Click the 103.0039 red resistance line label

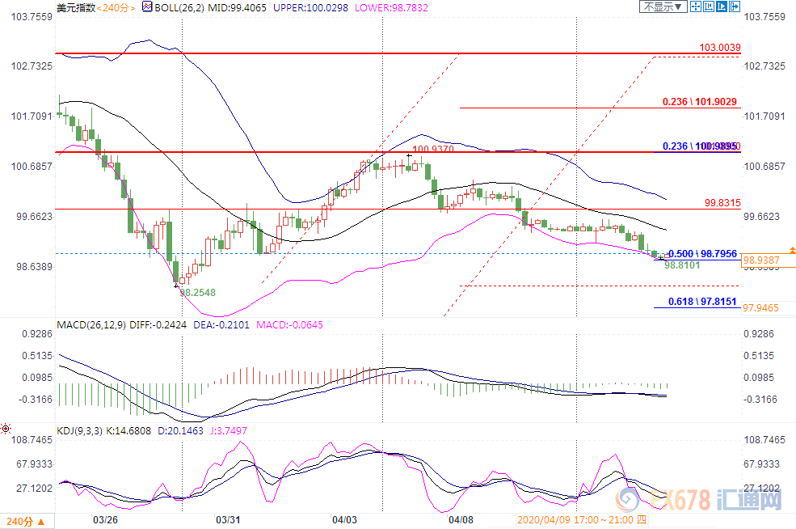719,49
